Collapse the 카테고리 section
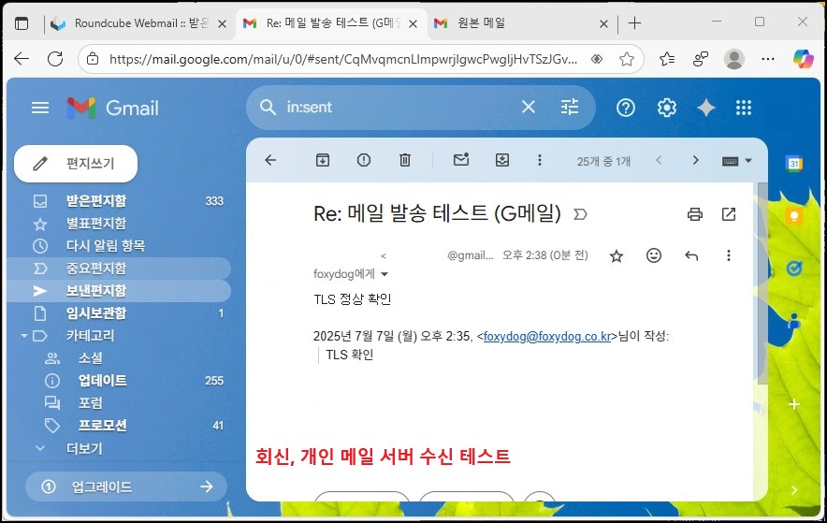The image size is (827, 523). (x=23, y=336)
